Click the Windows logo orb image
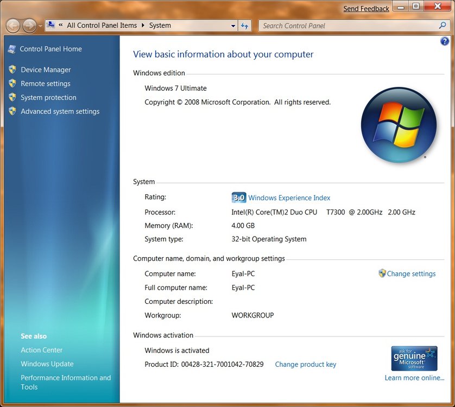Viewport: 455px width, 407px height. pyautogui.click(x=399, y=125)
